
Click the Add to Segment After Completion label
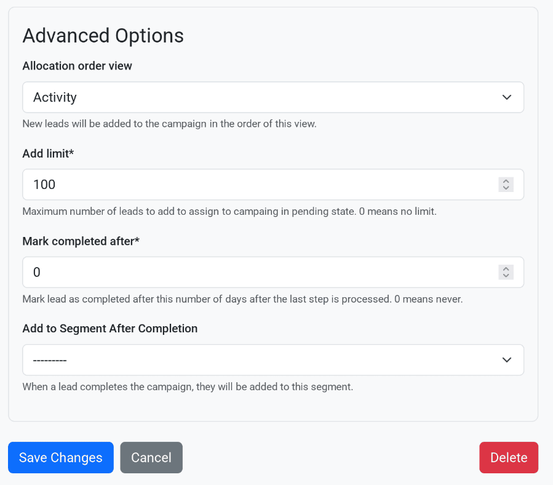pyautogui.click(x=109, y=328)
